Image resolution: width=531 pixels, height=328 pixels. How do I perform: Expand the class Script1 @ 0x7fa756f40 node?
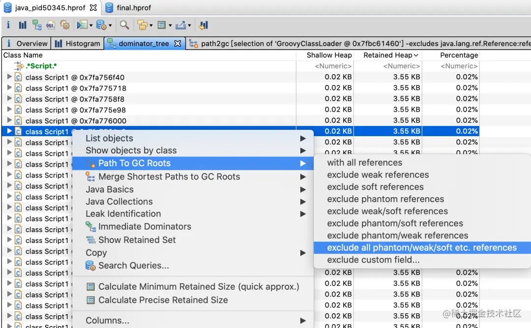click(10, 77)
